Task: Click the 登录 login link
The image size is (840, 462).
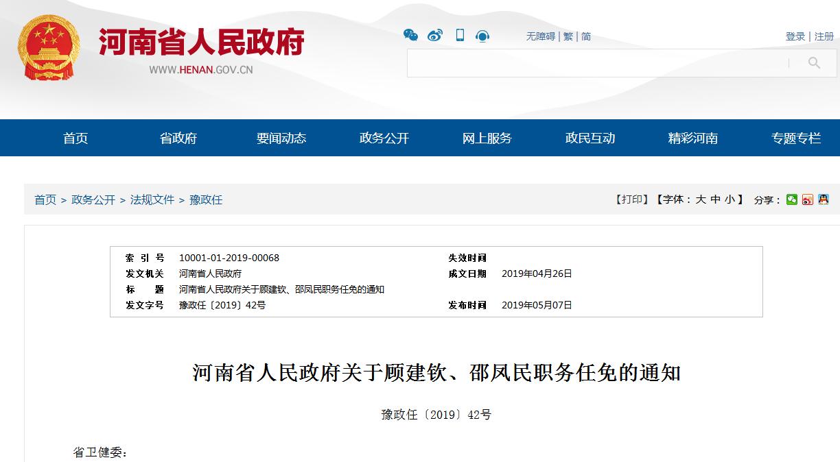Action: point(795,36)
